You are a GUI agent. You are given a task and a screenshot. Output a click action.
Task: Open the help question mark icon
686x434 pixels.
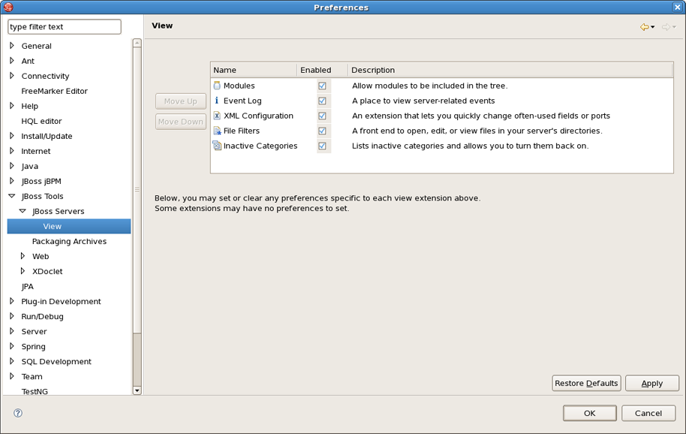click(x=18, y=413)
